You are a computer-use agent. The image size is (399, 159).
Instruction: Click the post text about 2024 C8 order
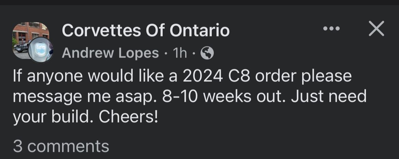coord(182,76)
